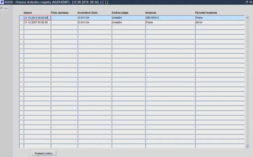Click the Poslední změny button

coord(44,154)
